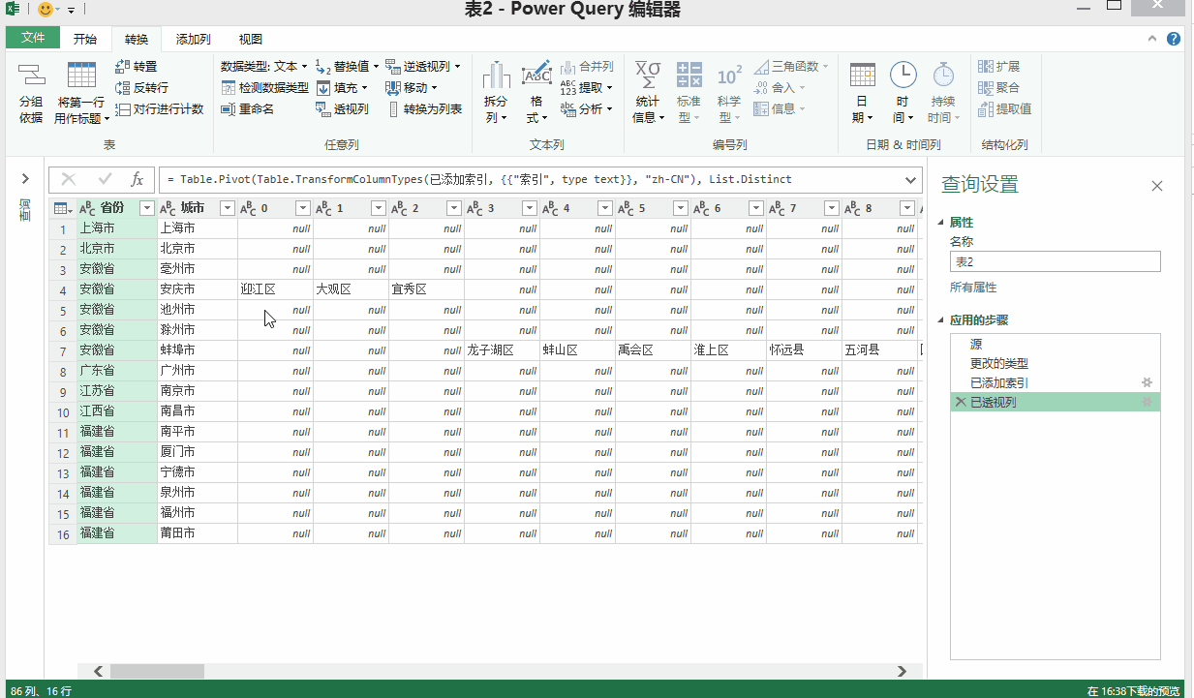The width and height of the screenshot is (1194, 698).
Task: Click row 1 cell 上海市 in 省份
Action: 117,228
